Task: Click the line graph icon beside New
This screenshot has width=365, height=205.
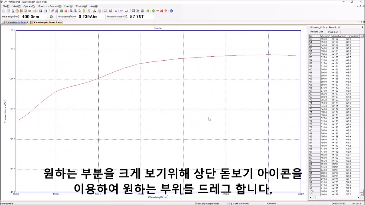Action: pyautogui.click(x=9, y=11)
